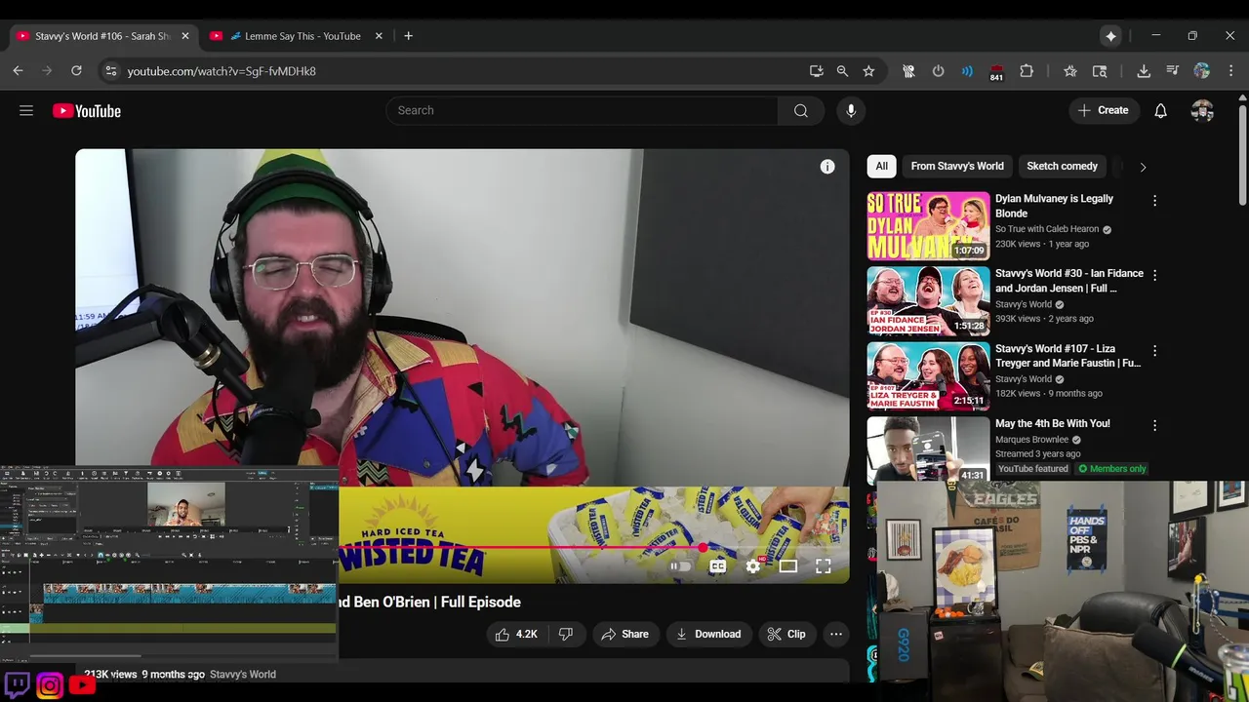
Task: Select Sketch comedy filter chip
Action: pos(1062,167)
